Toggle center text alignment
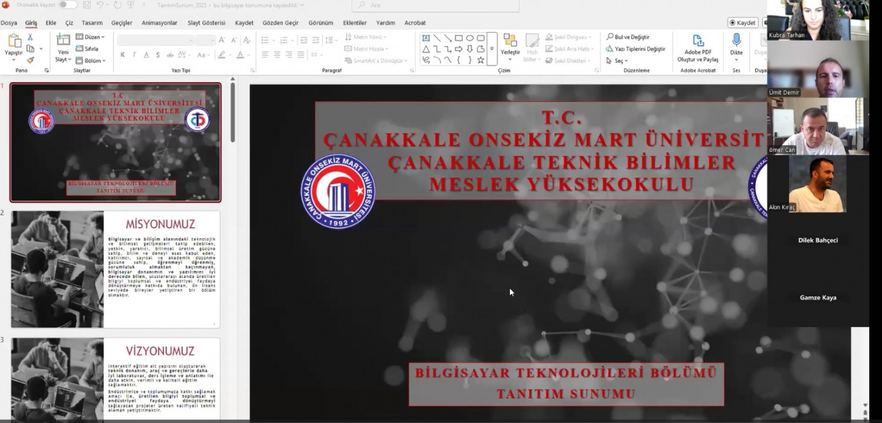Viewport: 882px width, 423px height. (x=277, y=54)
